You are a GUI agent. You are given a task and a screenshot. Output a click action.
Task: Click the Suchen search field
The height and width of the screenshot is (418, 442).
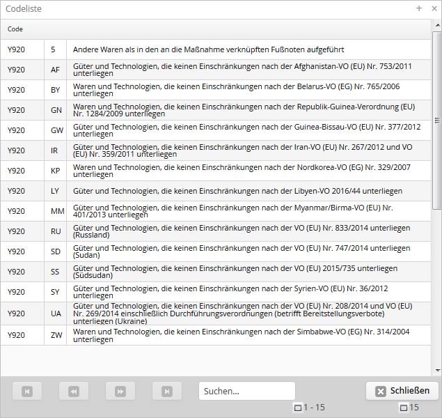coord(246,392)
